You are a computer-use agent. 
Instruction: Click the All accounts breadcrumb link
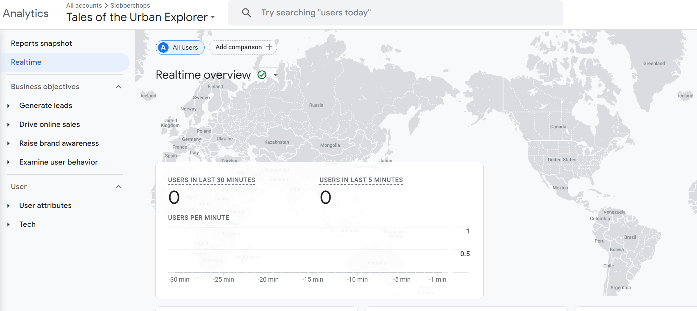[84, 6]
